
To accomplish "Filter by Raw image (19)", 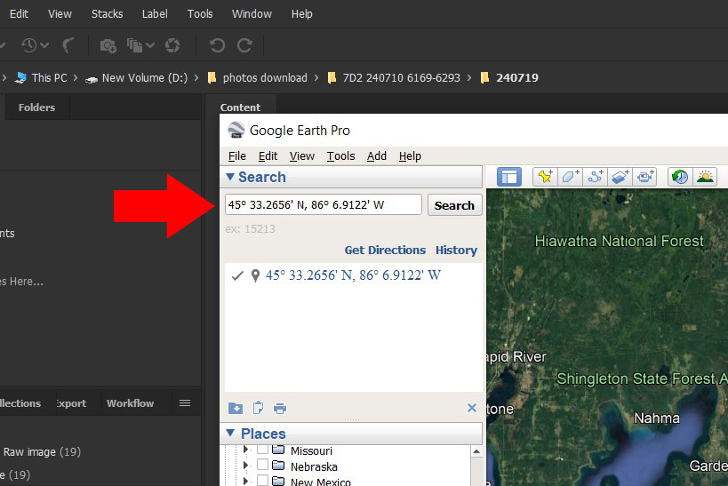I will click(42, 451).
